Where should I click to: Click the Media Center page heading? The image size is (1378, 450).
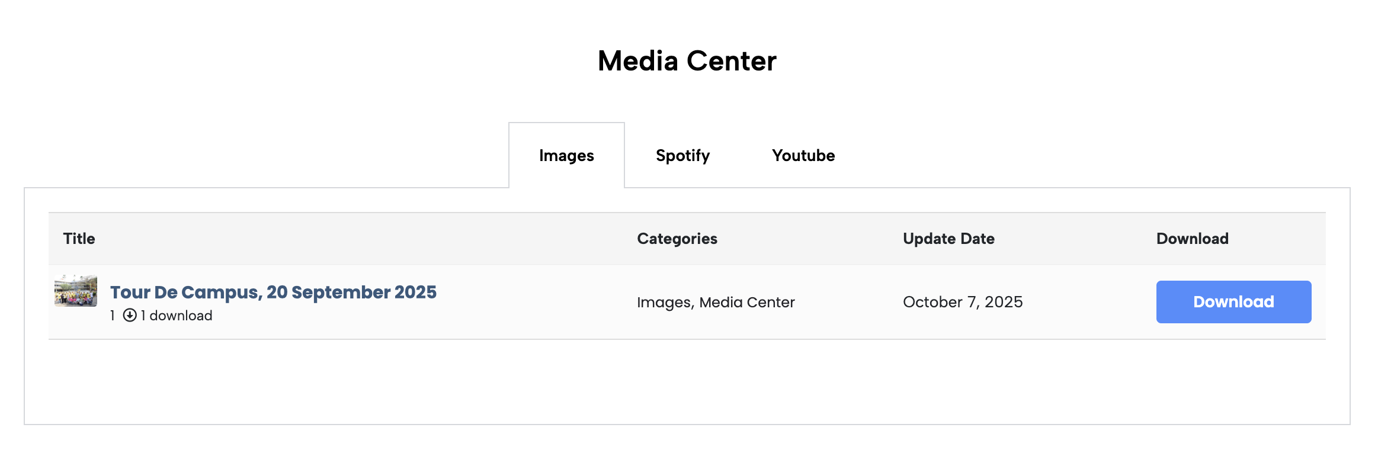687,61
